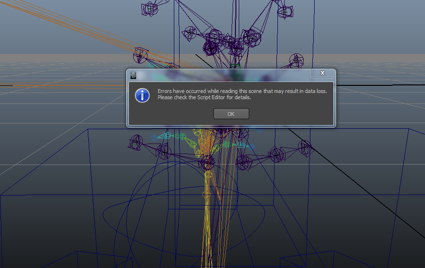Click the 'Errors have occurred while reading' message text
Screen dimensions: 425x268
[x=242, y=91]
